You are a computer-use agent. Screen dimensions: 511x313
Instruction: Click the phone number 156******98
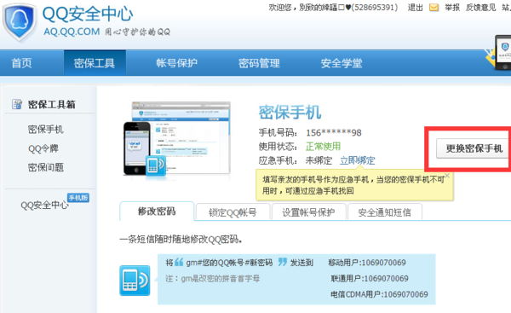(x=334, y=133)
